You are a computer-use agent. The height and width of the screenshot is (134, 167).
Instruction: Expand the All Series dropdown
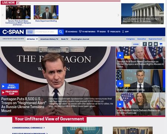[x=32, y=39]
